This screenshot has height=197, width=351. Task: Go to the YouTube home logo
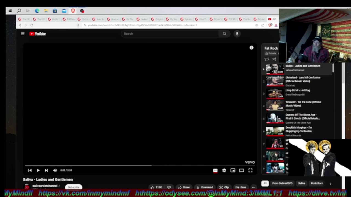pos(38,34)
